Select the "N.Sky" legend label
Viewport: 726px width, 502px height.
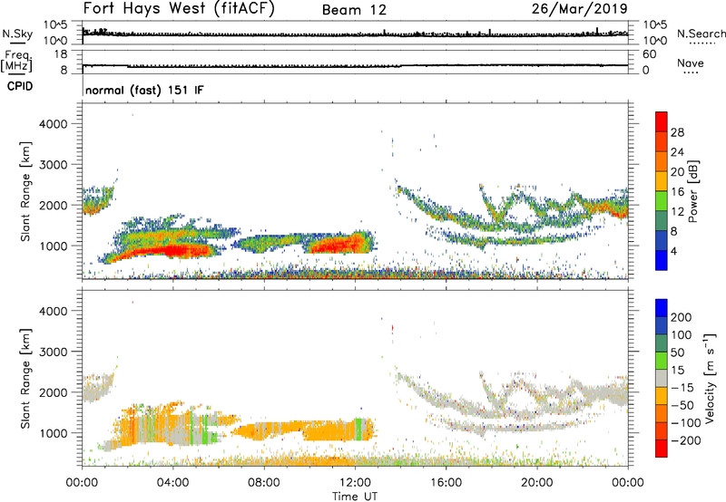(17, 34)
